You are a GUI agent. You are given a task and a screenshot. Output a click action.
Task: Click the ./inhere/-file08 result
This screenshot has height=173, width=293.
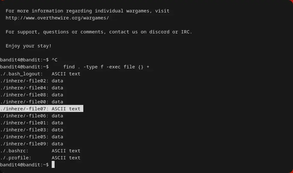point(32,95)
